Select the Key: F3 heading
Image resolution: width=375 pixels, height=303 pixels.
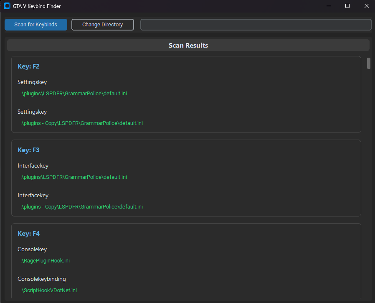click(x=28, y=150)
